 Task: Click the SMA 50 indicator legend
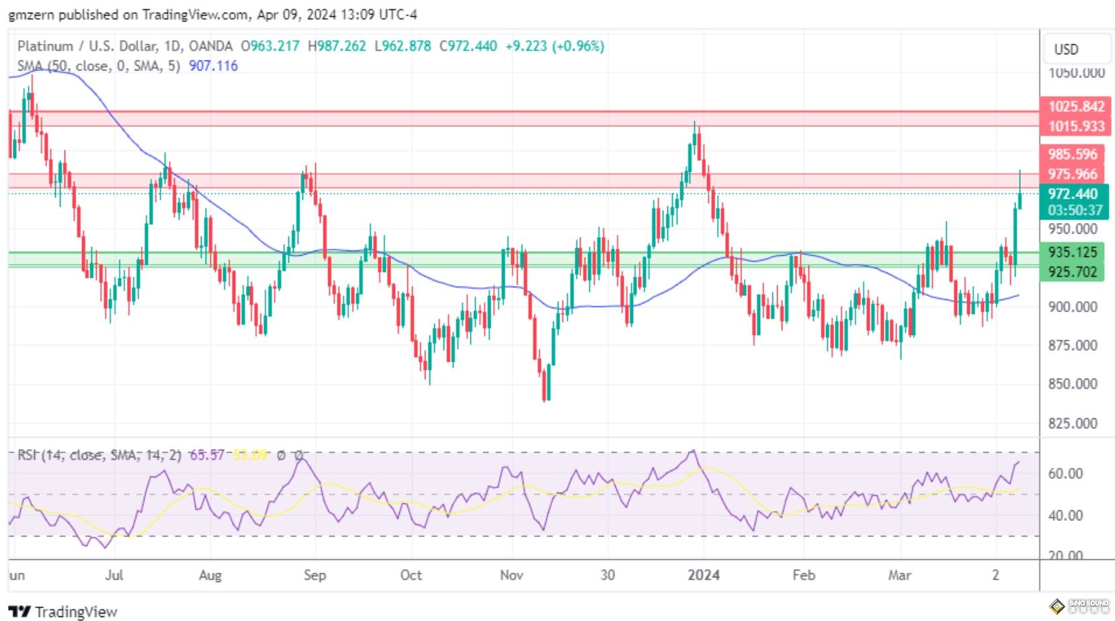(x=98, y=66)
